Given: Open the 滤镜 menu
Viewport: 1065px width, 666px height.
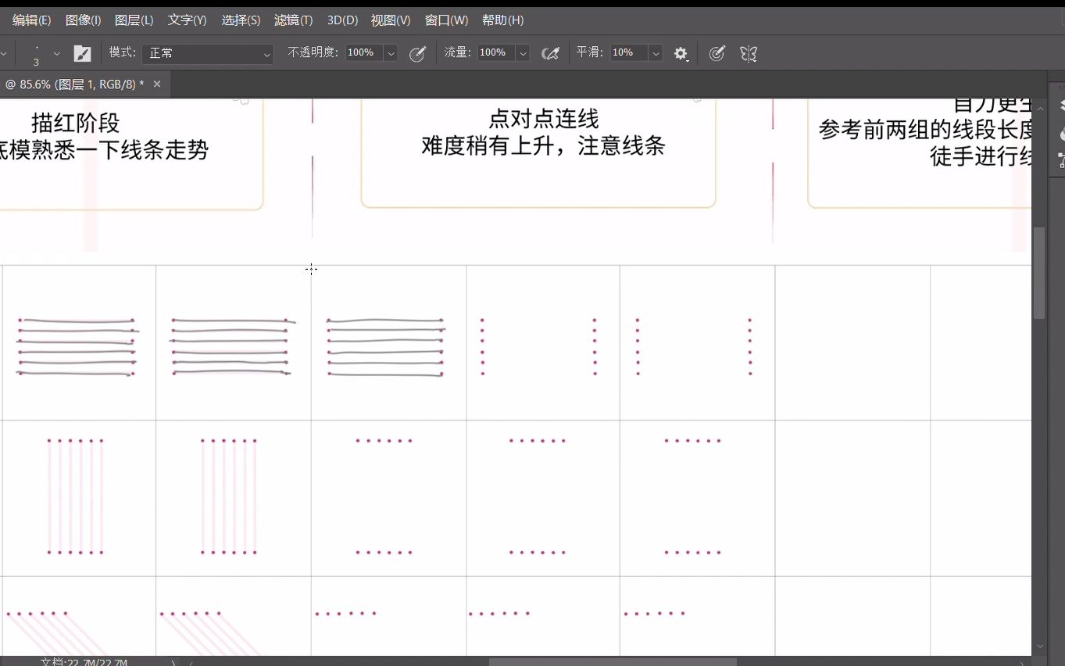Looking at the screenshot, I should click(293, 20).
